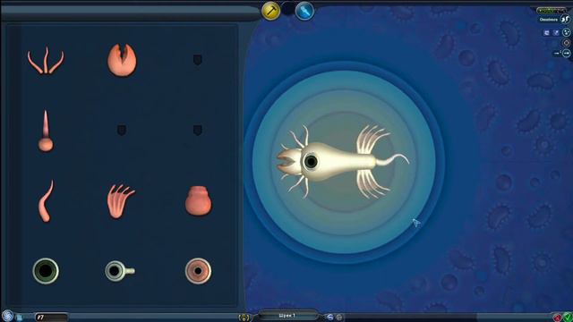Image resolution: width=573 pixels, height=322 pixels.
Task: Open the Sporepedia icon in bottom bar
Action: pyautogui.click(x=20, y=317)
